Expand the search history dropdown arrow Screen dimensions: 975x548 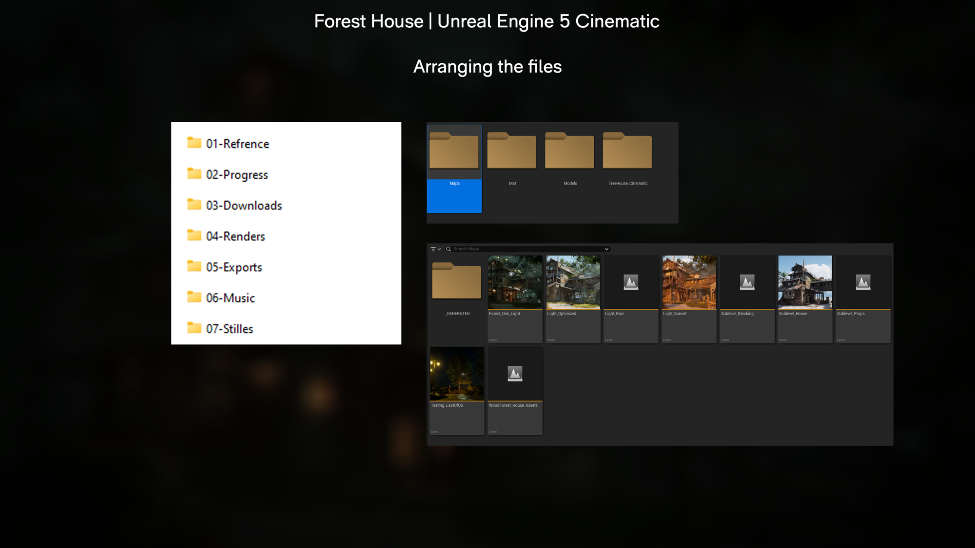[606, 249]
